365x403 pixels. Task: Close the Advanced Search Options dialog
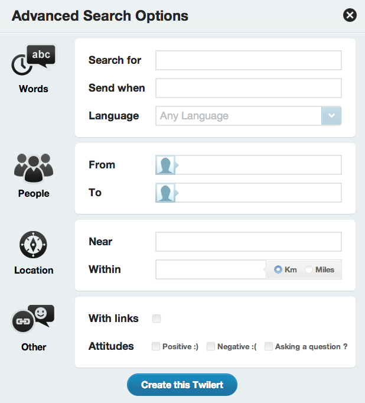point(350,15)
